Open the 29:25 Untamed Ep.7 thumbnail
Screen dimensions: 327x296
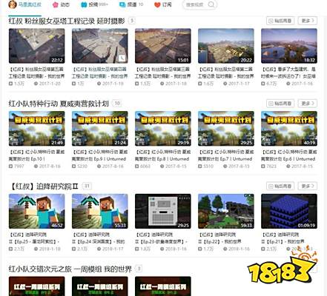click(226, 129)
